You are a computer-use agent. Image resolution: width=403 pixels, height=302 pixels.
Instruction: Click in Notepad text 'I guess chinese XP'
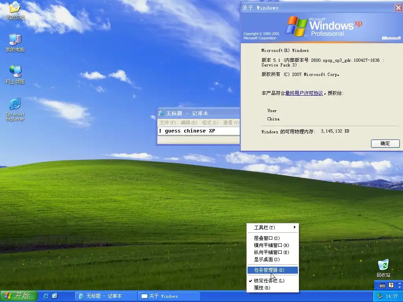(x=187, y=131)
